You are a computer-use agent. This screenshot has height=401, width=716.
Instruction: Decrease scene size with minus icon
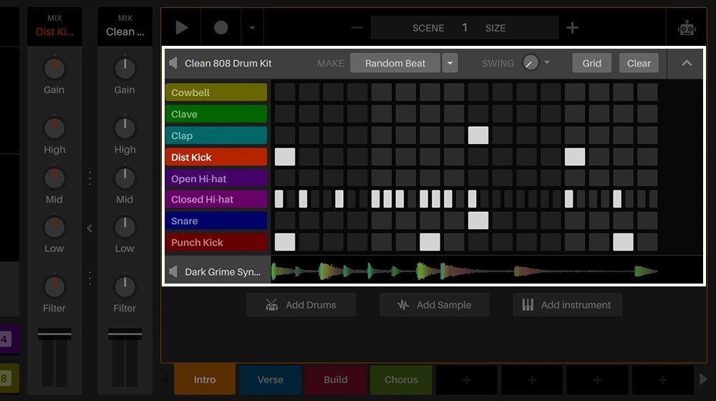point(357,28)
